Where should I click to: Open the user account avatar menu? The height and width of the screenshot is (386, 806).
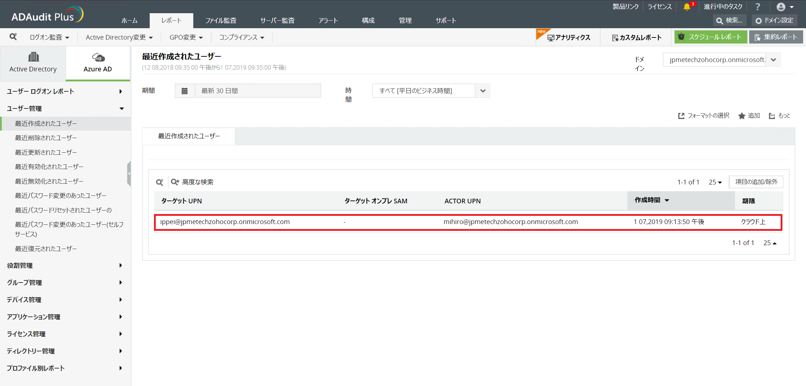[785, 7]
